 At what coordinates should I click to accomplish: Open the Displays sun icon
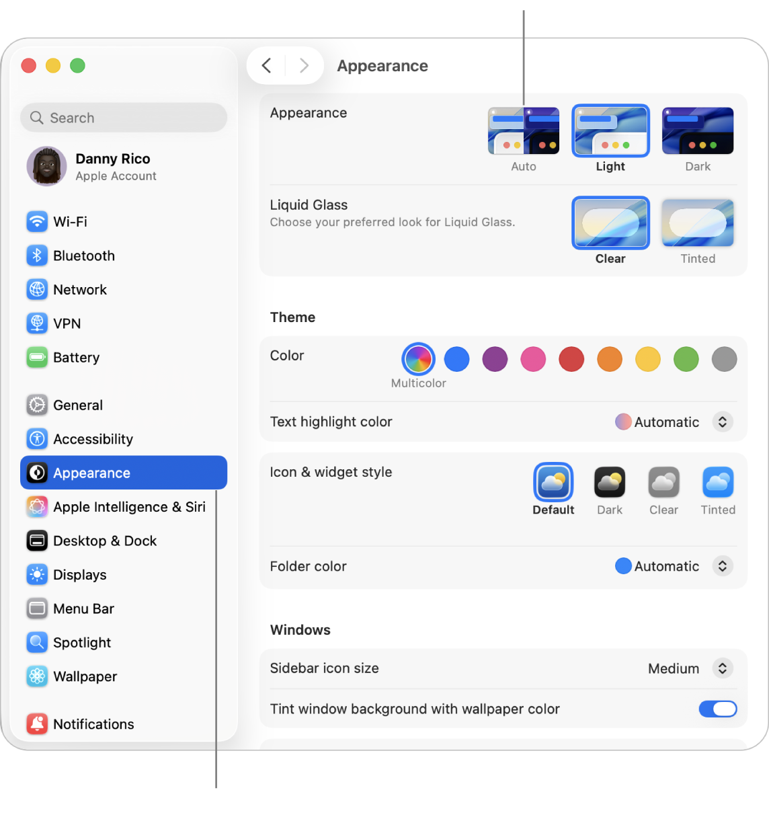(x=37, y=575)
